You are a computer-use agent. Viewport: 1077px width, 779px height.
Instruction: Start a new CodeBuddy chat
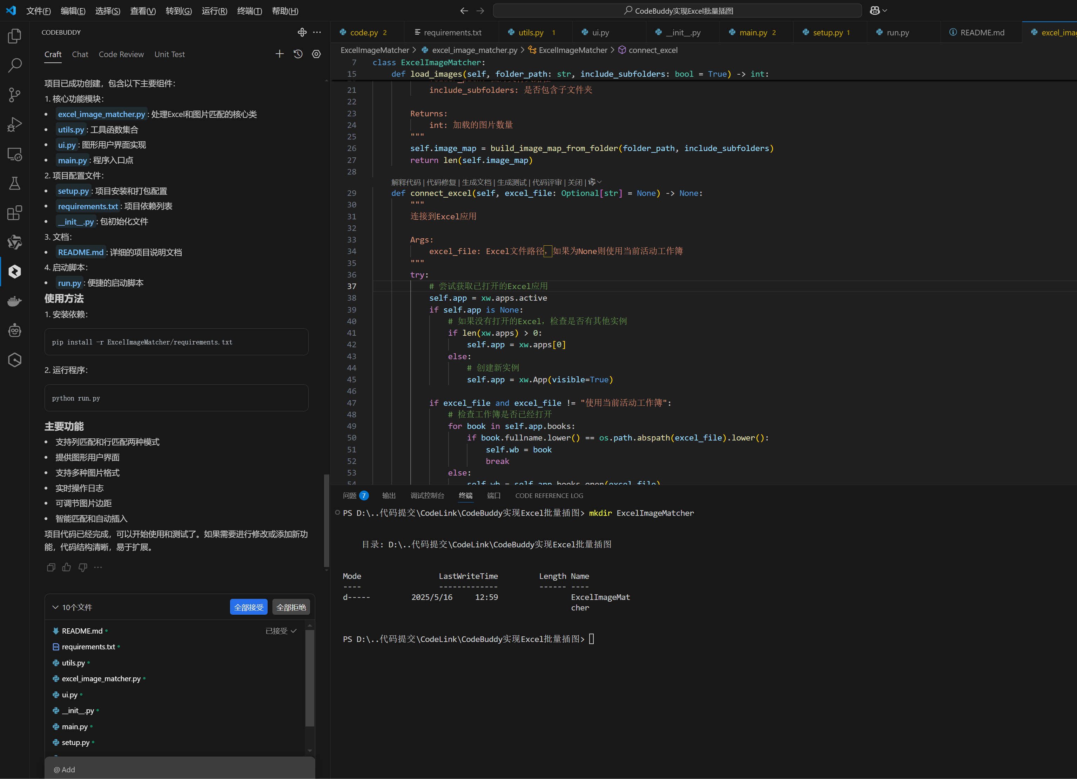[x=280, y=54]
